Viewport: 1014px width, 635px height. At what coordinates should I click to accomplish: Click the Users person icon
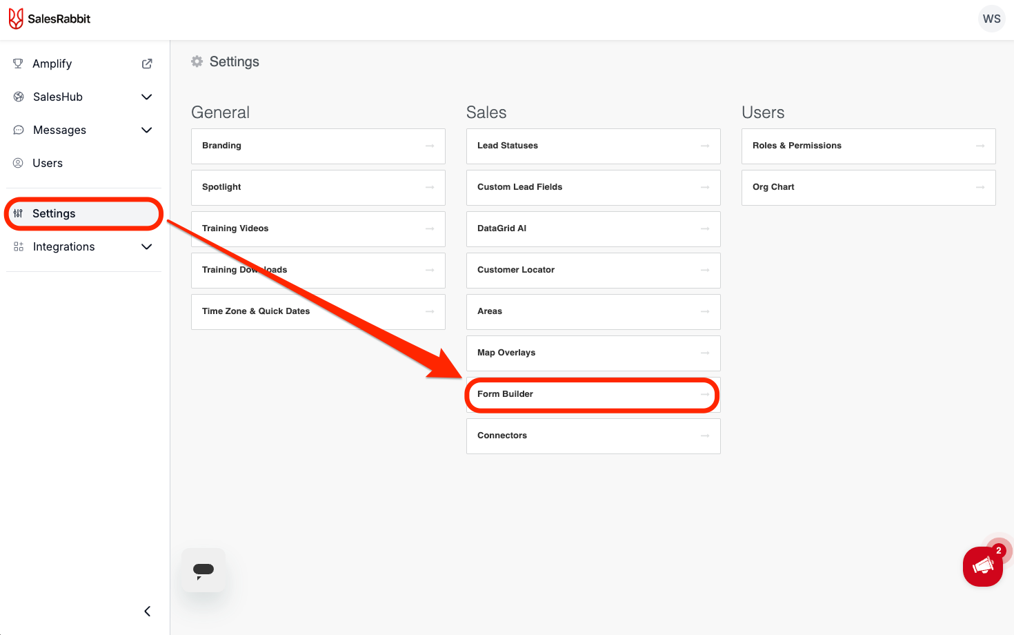pos(18,163)
